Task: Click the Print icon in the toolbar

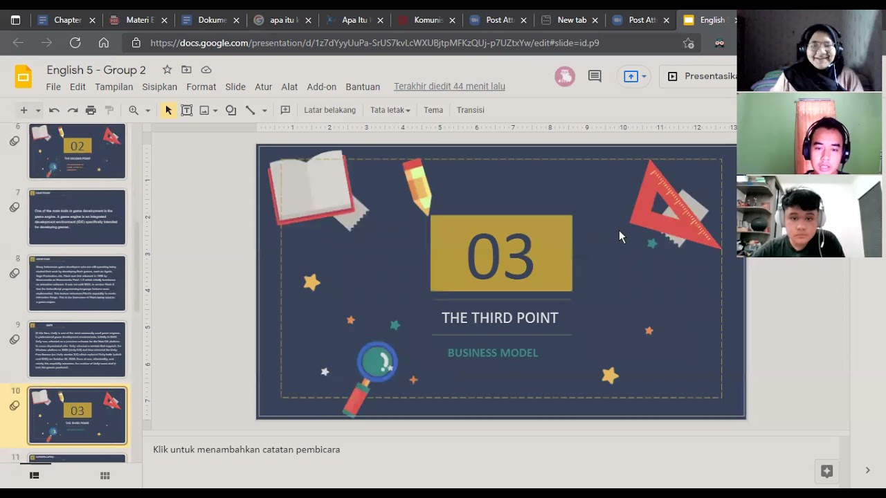Action: 91,110
